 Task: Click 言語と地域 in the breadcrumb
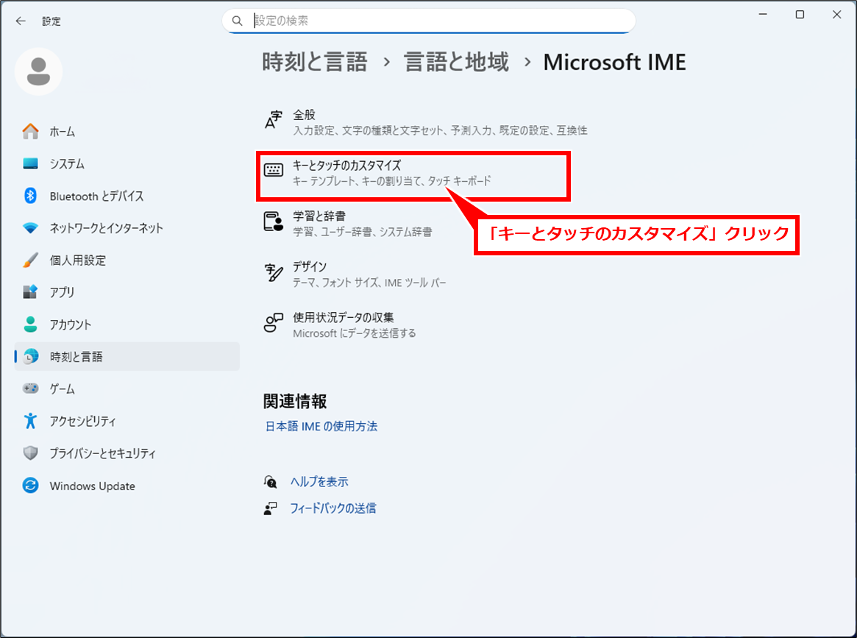point(456,63)
